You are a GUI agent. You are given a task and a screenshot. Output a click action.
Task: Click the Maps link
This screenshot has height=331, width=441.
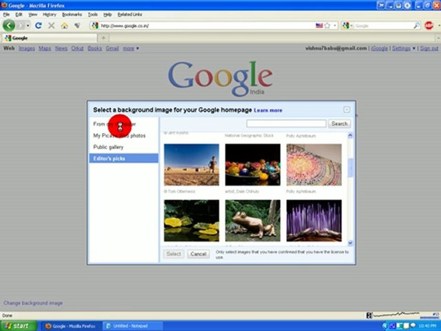click(45, 48)
